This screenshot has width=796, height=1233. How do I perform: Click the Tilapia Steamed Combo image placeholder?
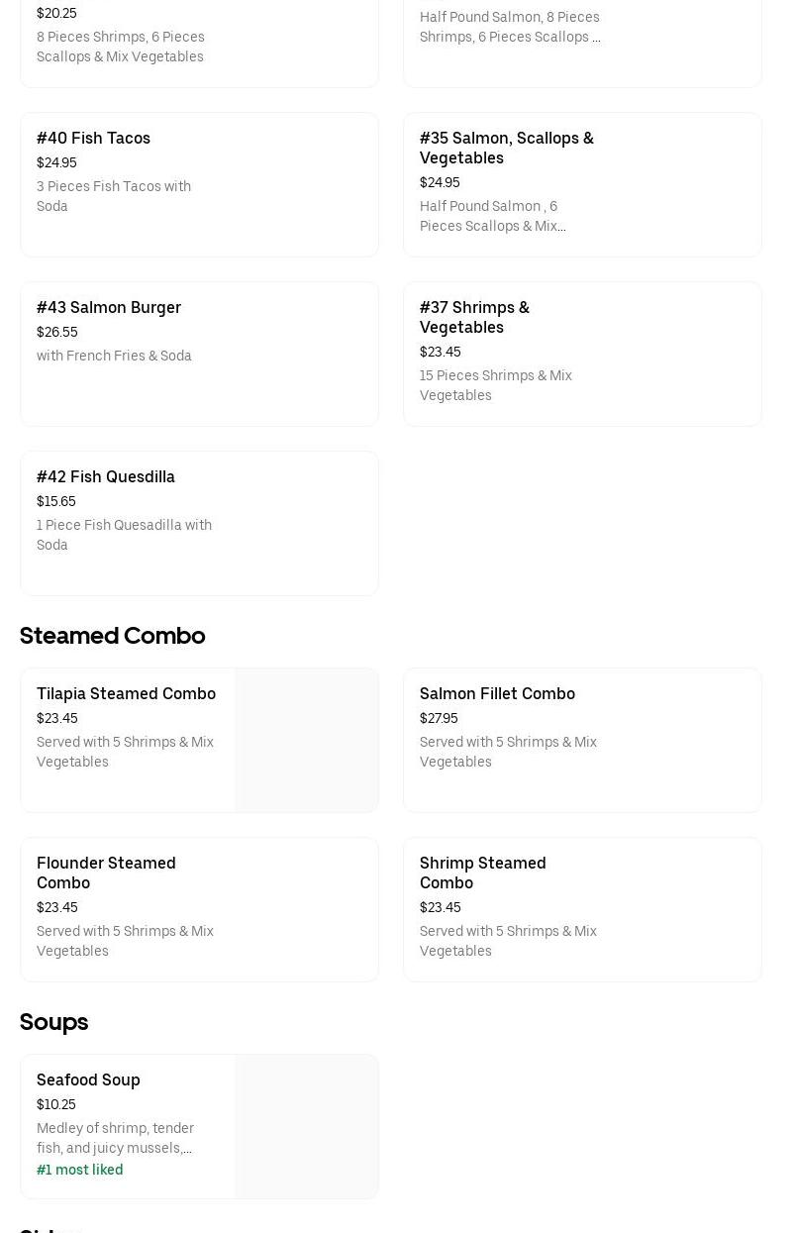click(307, 741)
